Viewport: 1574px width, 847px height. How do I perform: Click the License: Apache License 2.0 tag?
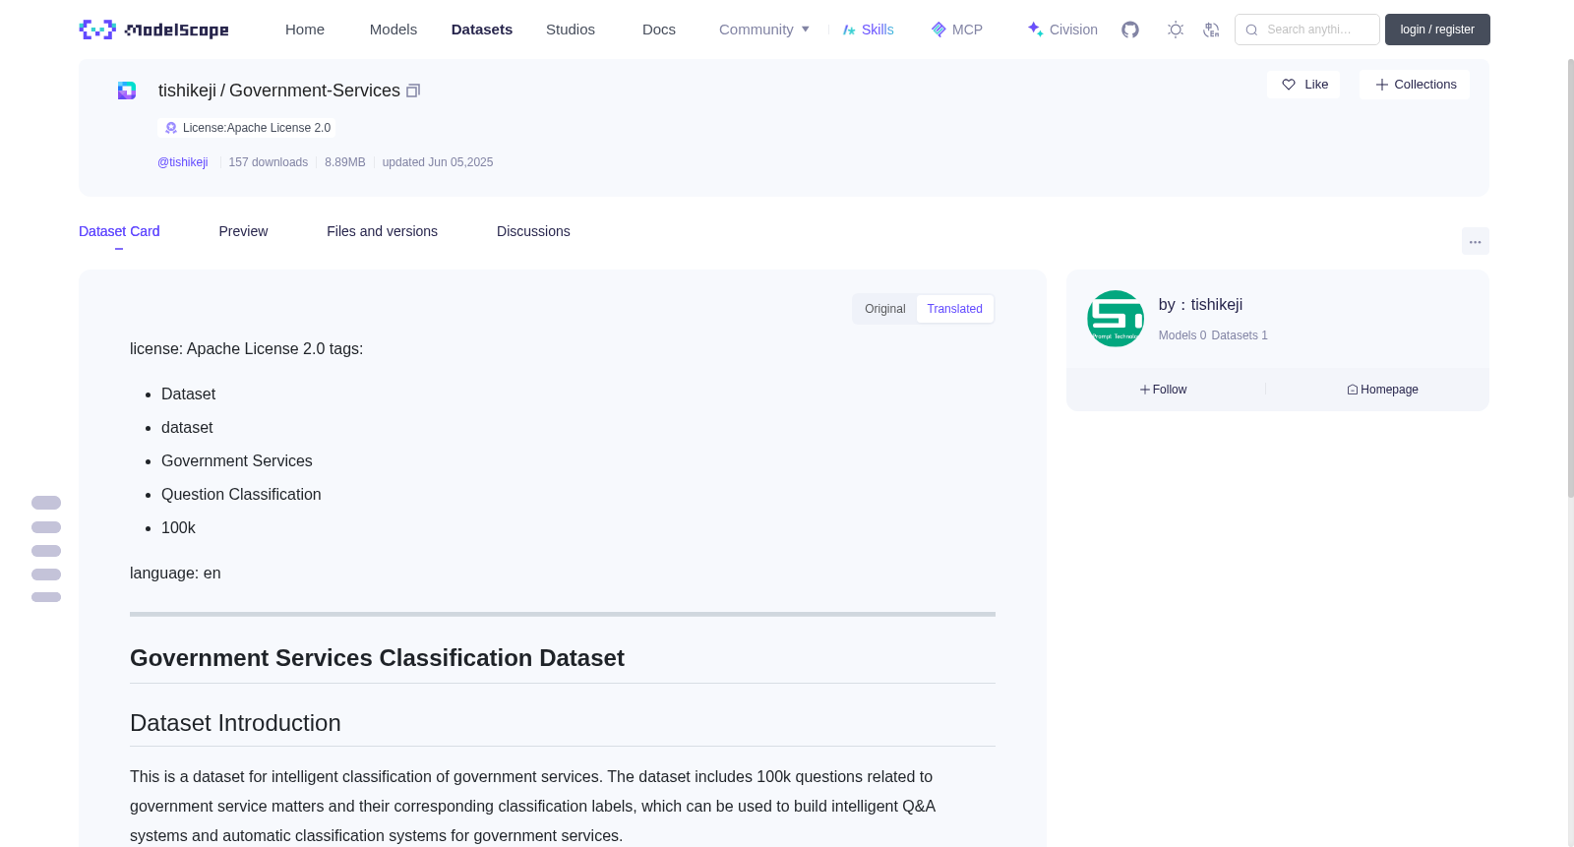pyautogui.click(x=247, y=128)
